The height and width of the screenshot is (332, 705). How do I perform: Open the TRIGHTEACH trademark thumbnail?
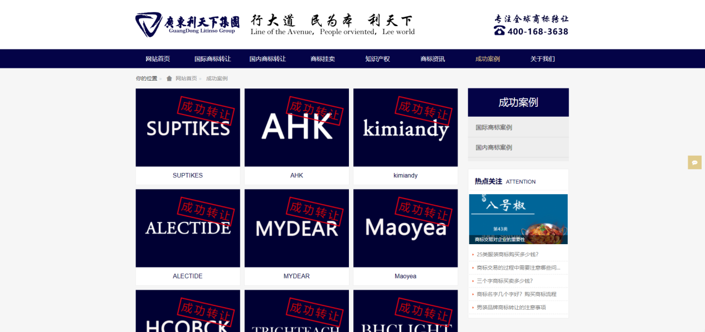point(296,311)
